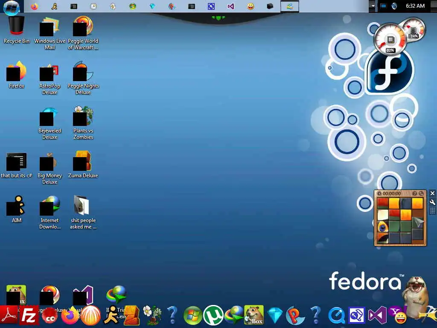Launch Zuma idol icon in the dock

click(x=131, y=315)
